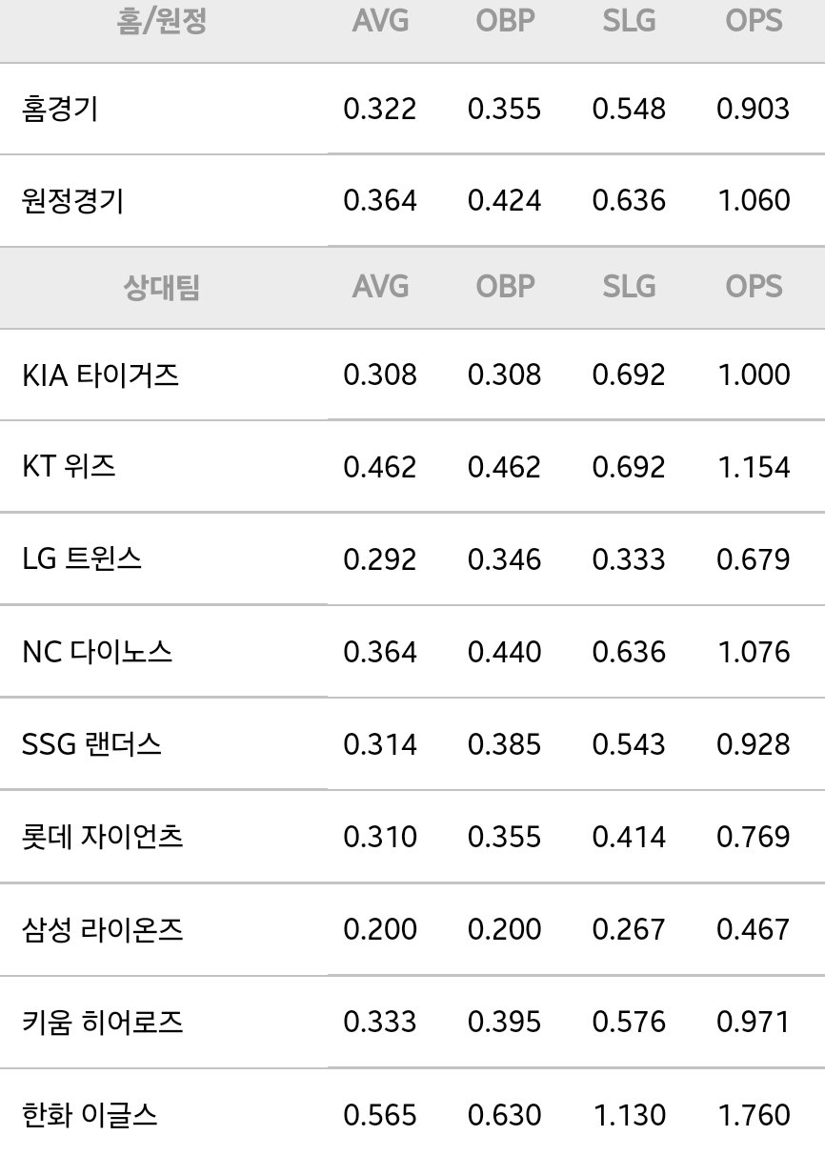Click the 상대팀 column header
Viewport: 825px width, 1156px height.
(162, 287)
